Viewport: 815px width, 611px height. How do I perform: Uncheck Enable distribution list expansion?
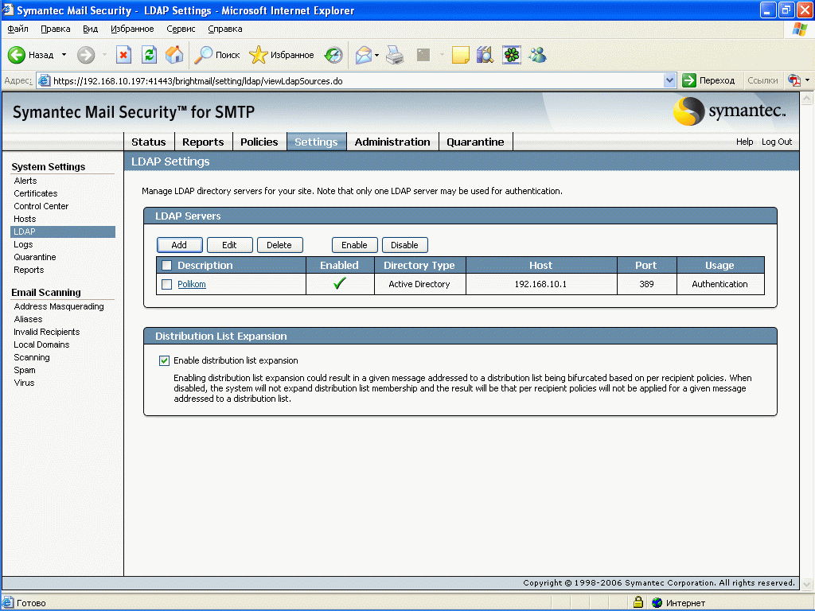tap(164, 360)
